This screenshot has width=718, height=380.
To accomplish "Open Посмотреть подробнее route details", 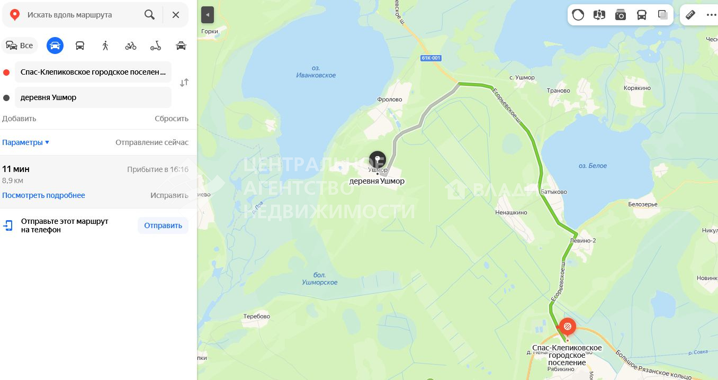I will coord(43,195).
